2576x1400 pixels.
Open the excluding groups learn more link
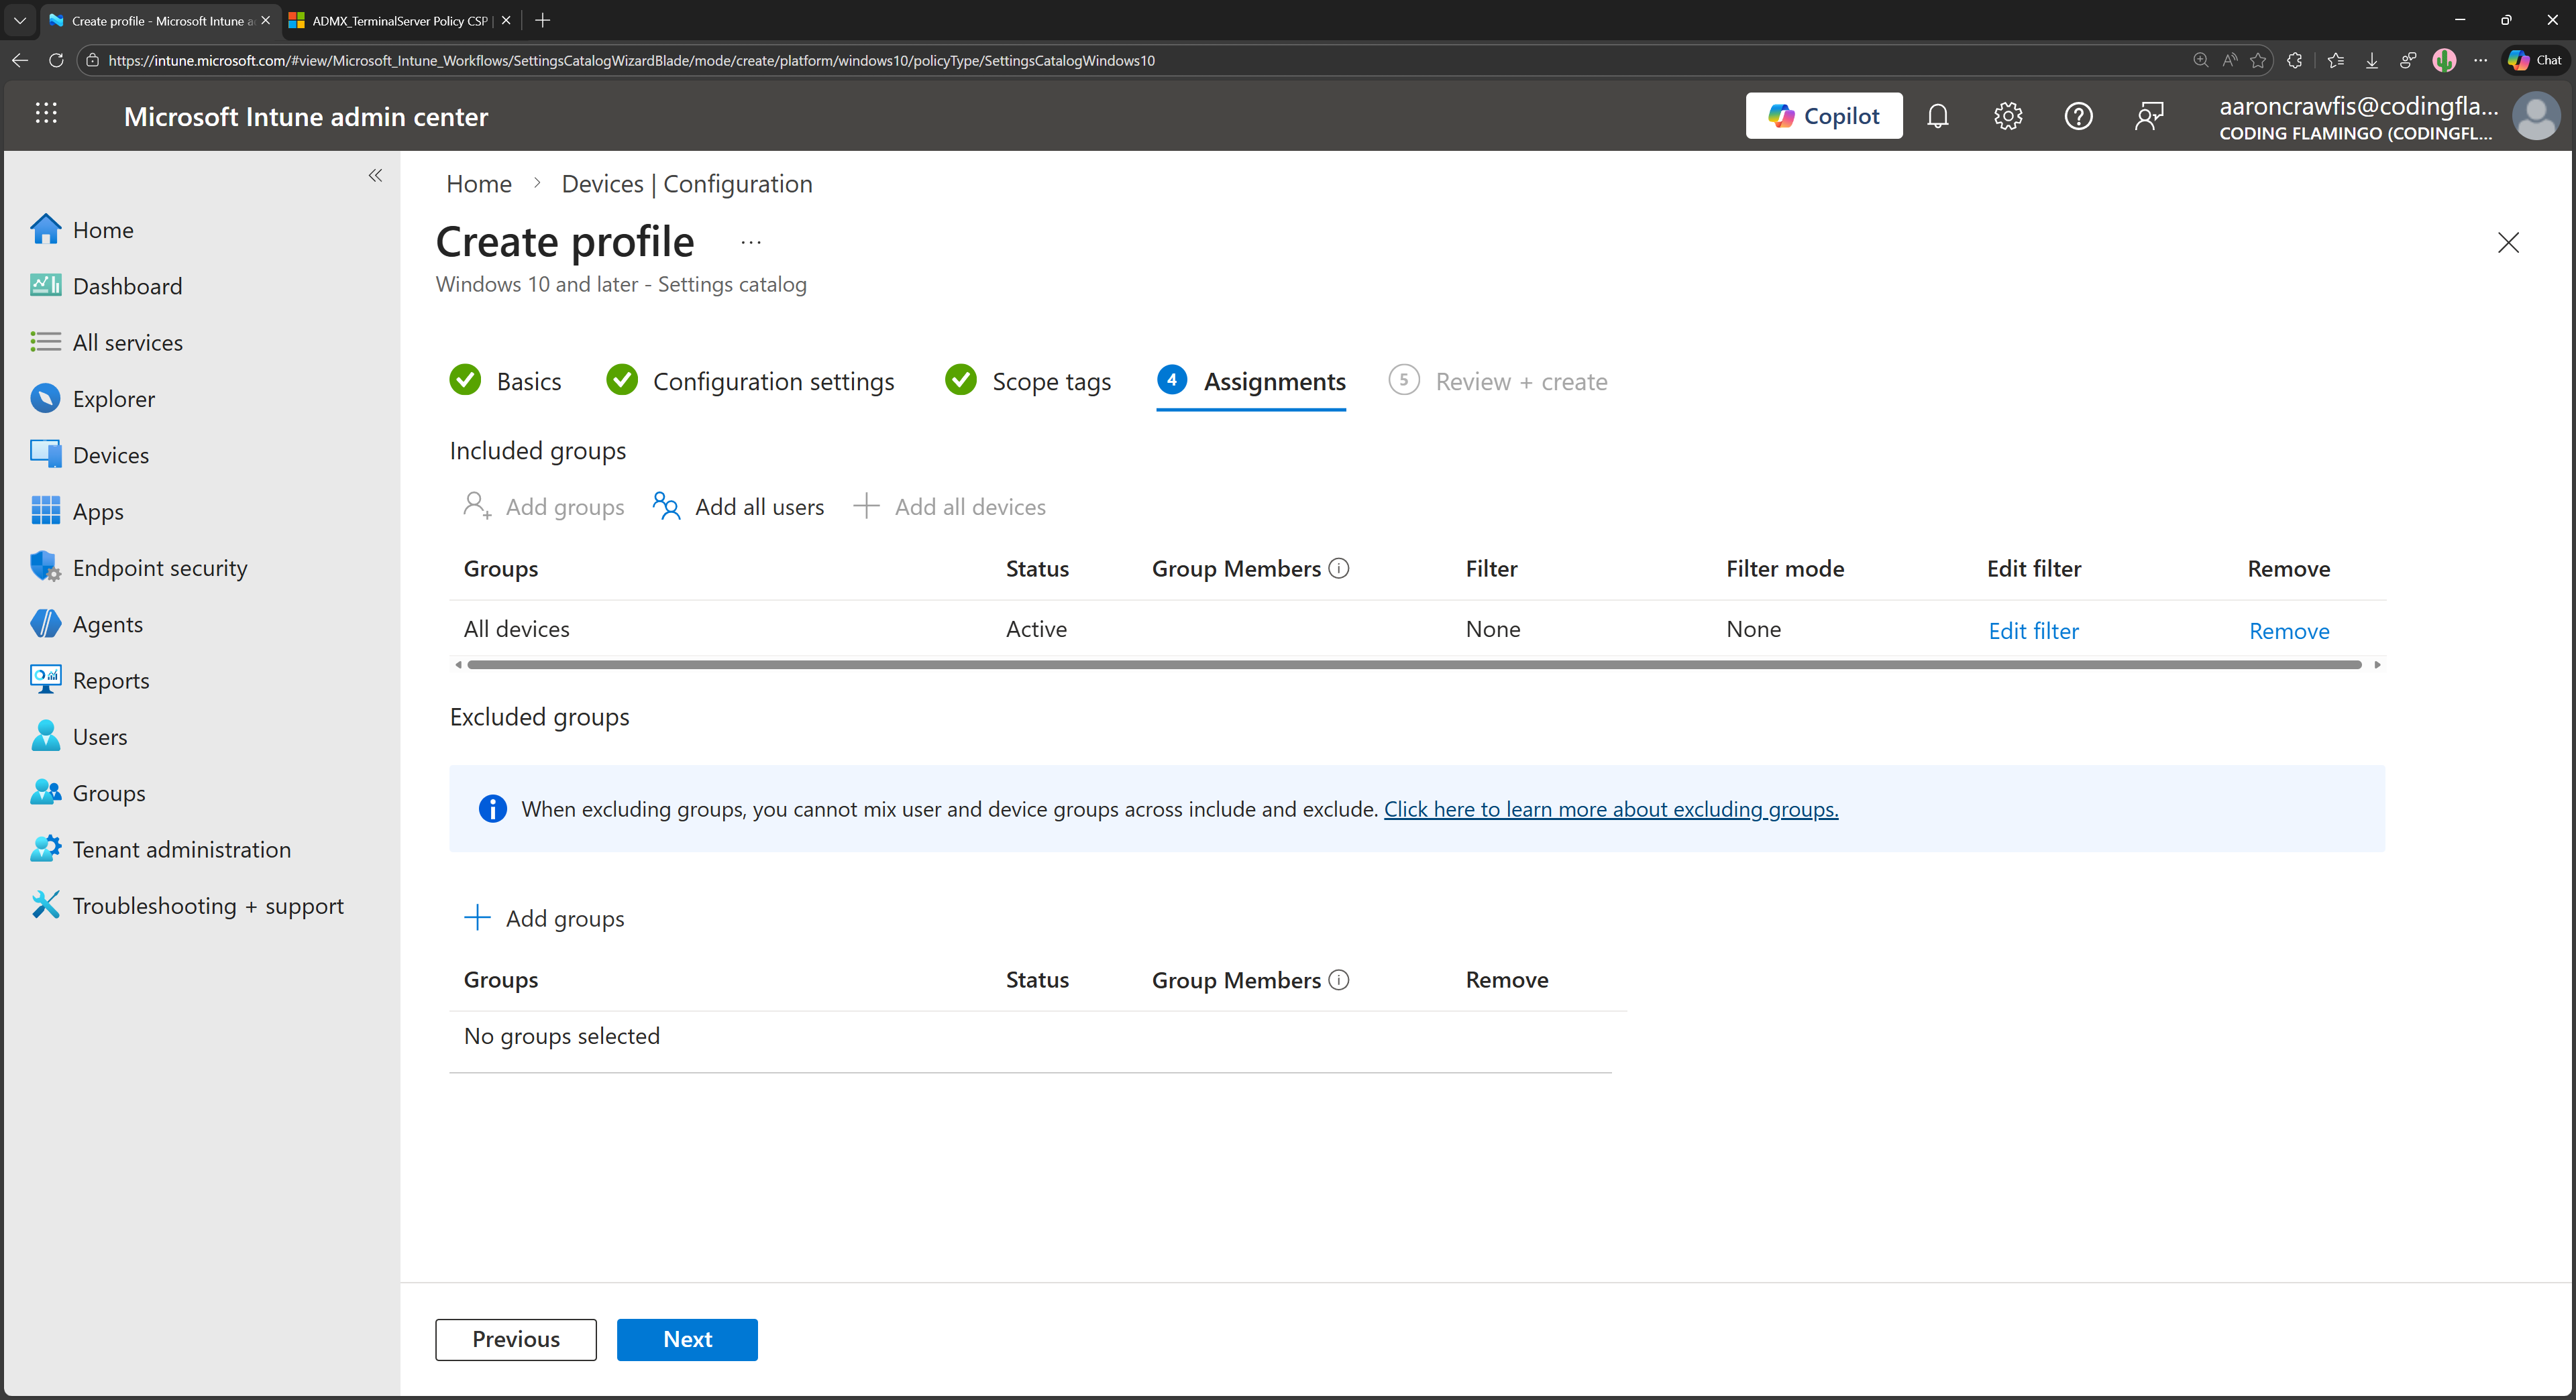point(1610,809)
